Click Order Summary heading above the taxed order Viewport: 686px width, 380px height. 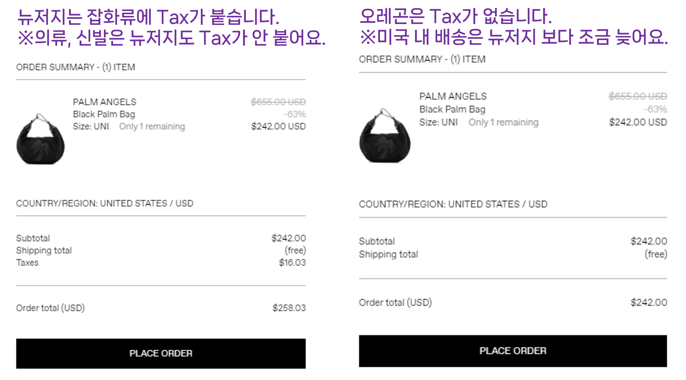(x=76, y=67)
